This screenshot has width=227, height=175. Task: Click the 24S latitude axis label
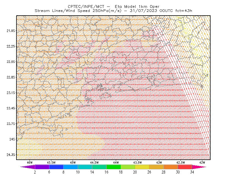[12, 139]
